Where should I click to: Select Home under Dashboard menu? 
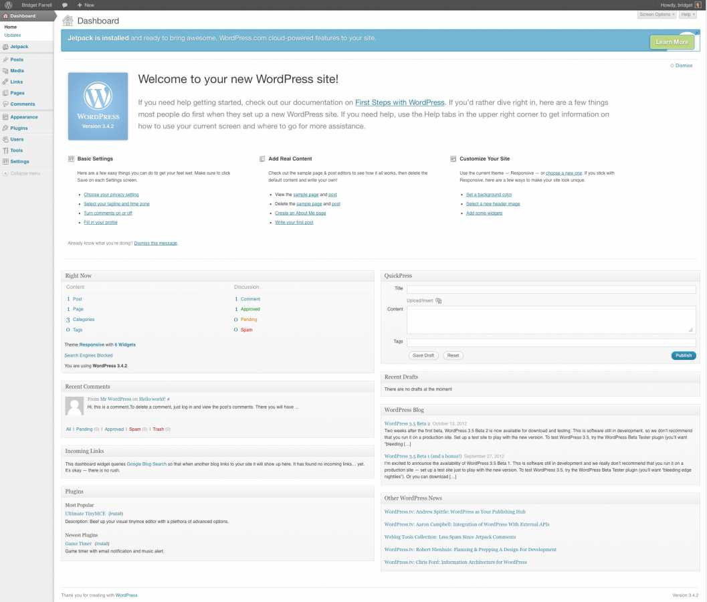(x=11, y=27)
